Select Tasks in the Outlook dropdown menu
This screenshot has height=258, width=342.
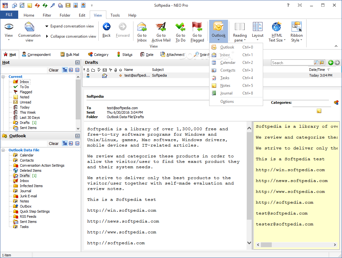(x=236, y=78)
